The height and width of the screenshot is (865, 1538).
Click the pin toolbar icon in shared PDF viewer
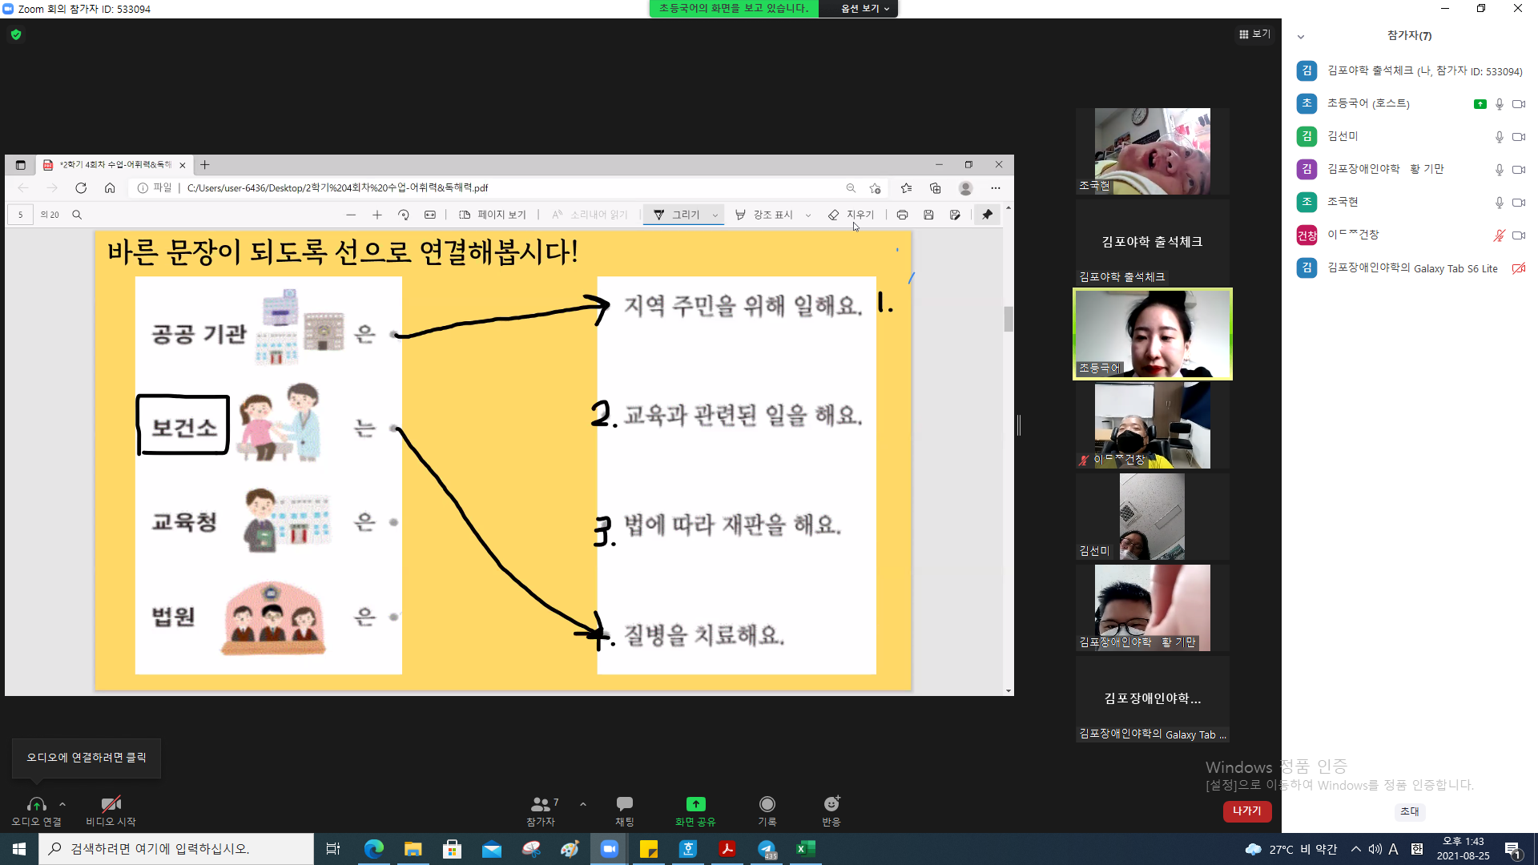pos(987,215)
